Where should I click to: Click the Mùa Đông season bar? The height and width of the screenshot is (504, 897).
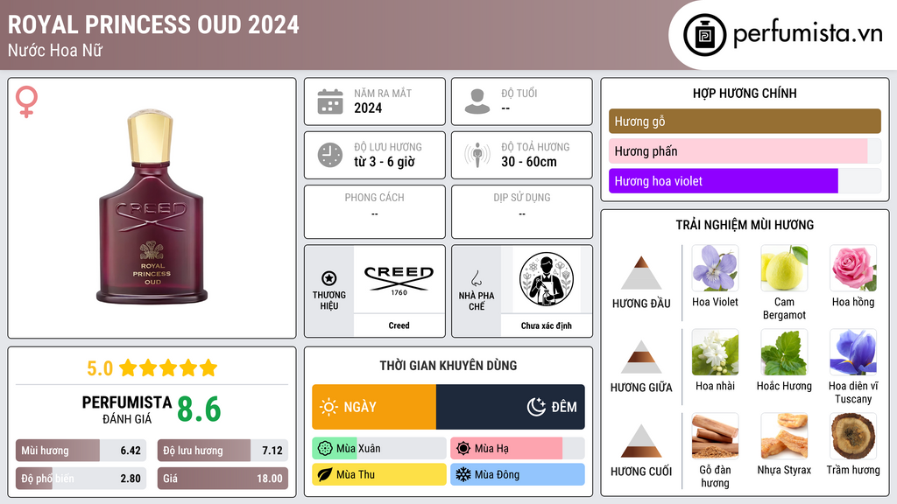pyautogui.click(x=517, y=474)
